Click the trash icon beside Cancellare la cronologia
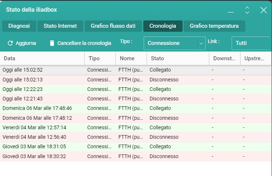This screenshot has height=176, width=272. point(52,43)
